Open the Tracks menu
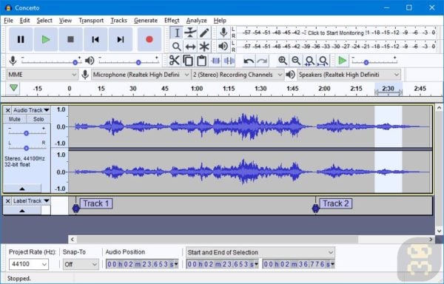Image resolution: width=444 pixels, height=284 pixels. click(x=118, y=21)
